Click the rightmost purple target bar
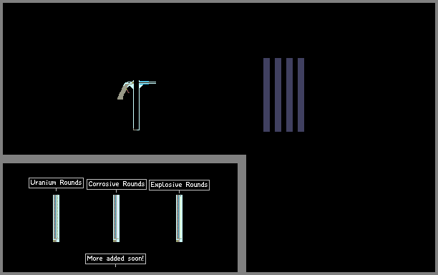Viewport: 438px width, 275px height. point(301,95)
